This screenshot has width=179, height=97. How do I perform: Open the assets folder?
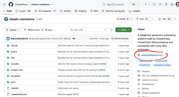14,52
